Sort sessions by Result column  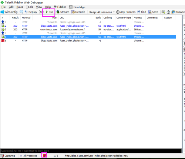15,18
